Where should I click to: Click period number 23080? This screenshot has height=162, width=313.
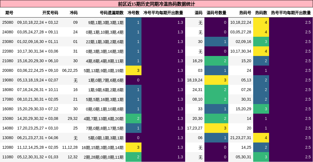(8, 42)
